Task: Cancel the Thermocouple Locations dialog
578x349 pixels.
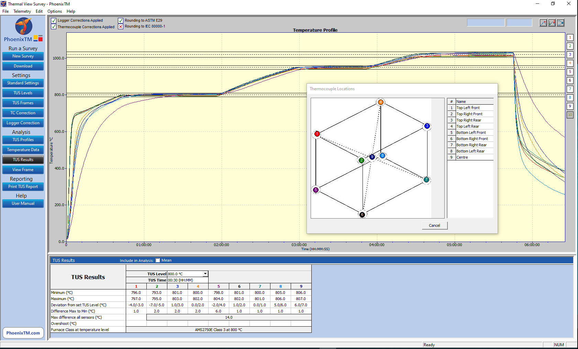Action: pyautogui.click(x=434, y=225)
